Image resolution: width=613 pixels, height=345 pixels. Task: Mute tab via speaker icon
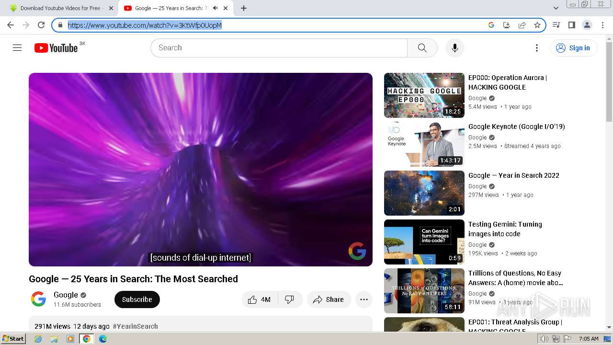pyautogui.click(x=216, y=8)
